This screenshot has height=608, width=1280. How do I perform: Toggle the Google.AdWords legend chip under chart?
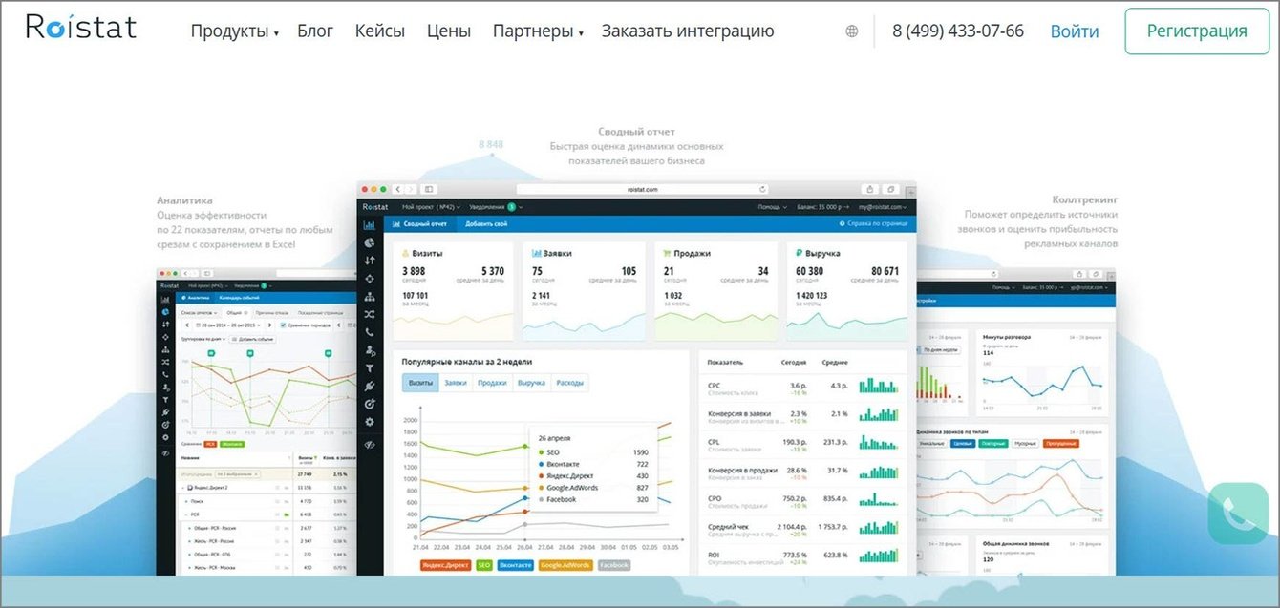(565, 565)
